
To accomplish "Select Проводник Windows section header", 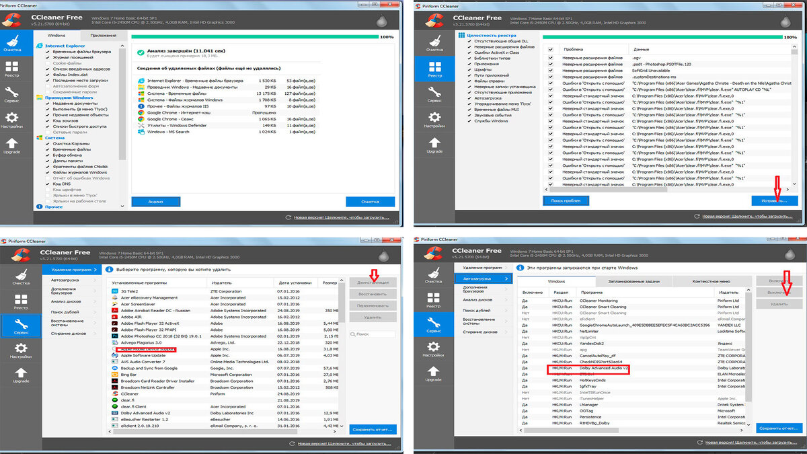I will pyautogui.click(x=69, y=98).
